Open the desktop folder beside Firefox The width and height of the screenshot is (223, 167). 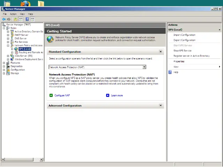pyautogui.click(x=41, y=3)
